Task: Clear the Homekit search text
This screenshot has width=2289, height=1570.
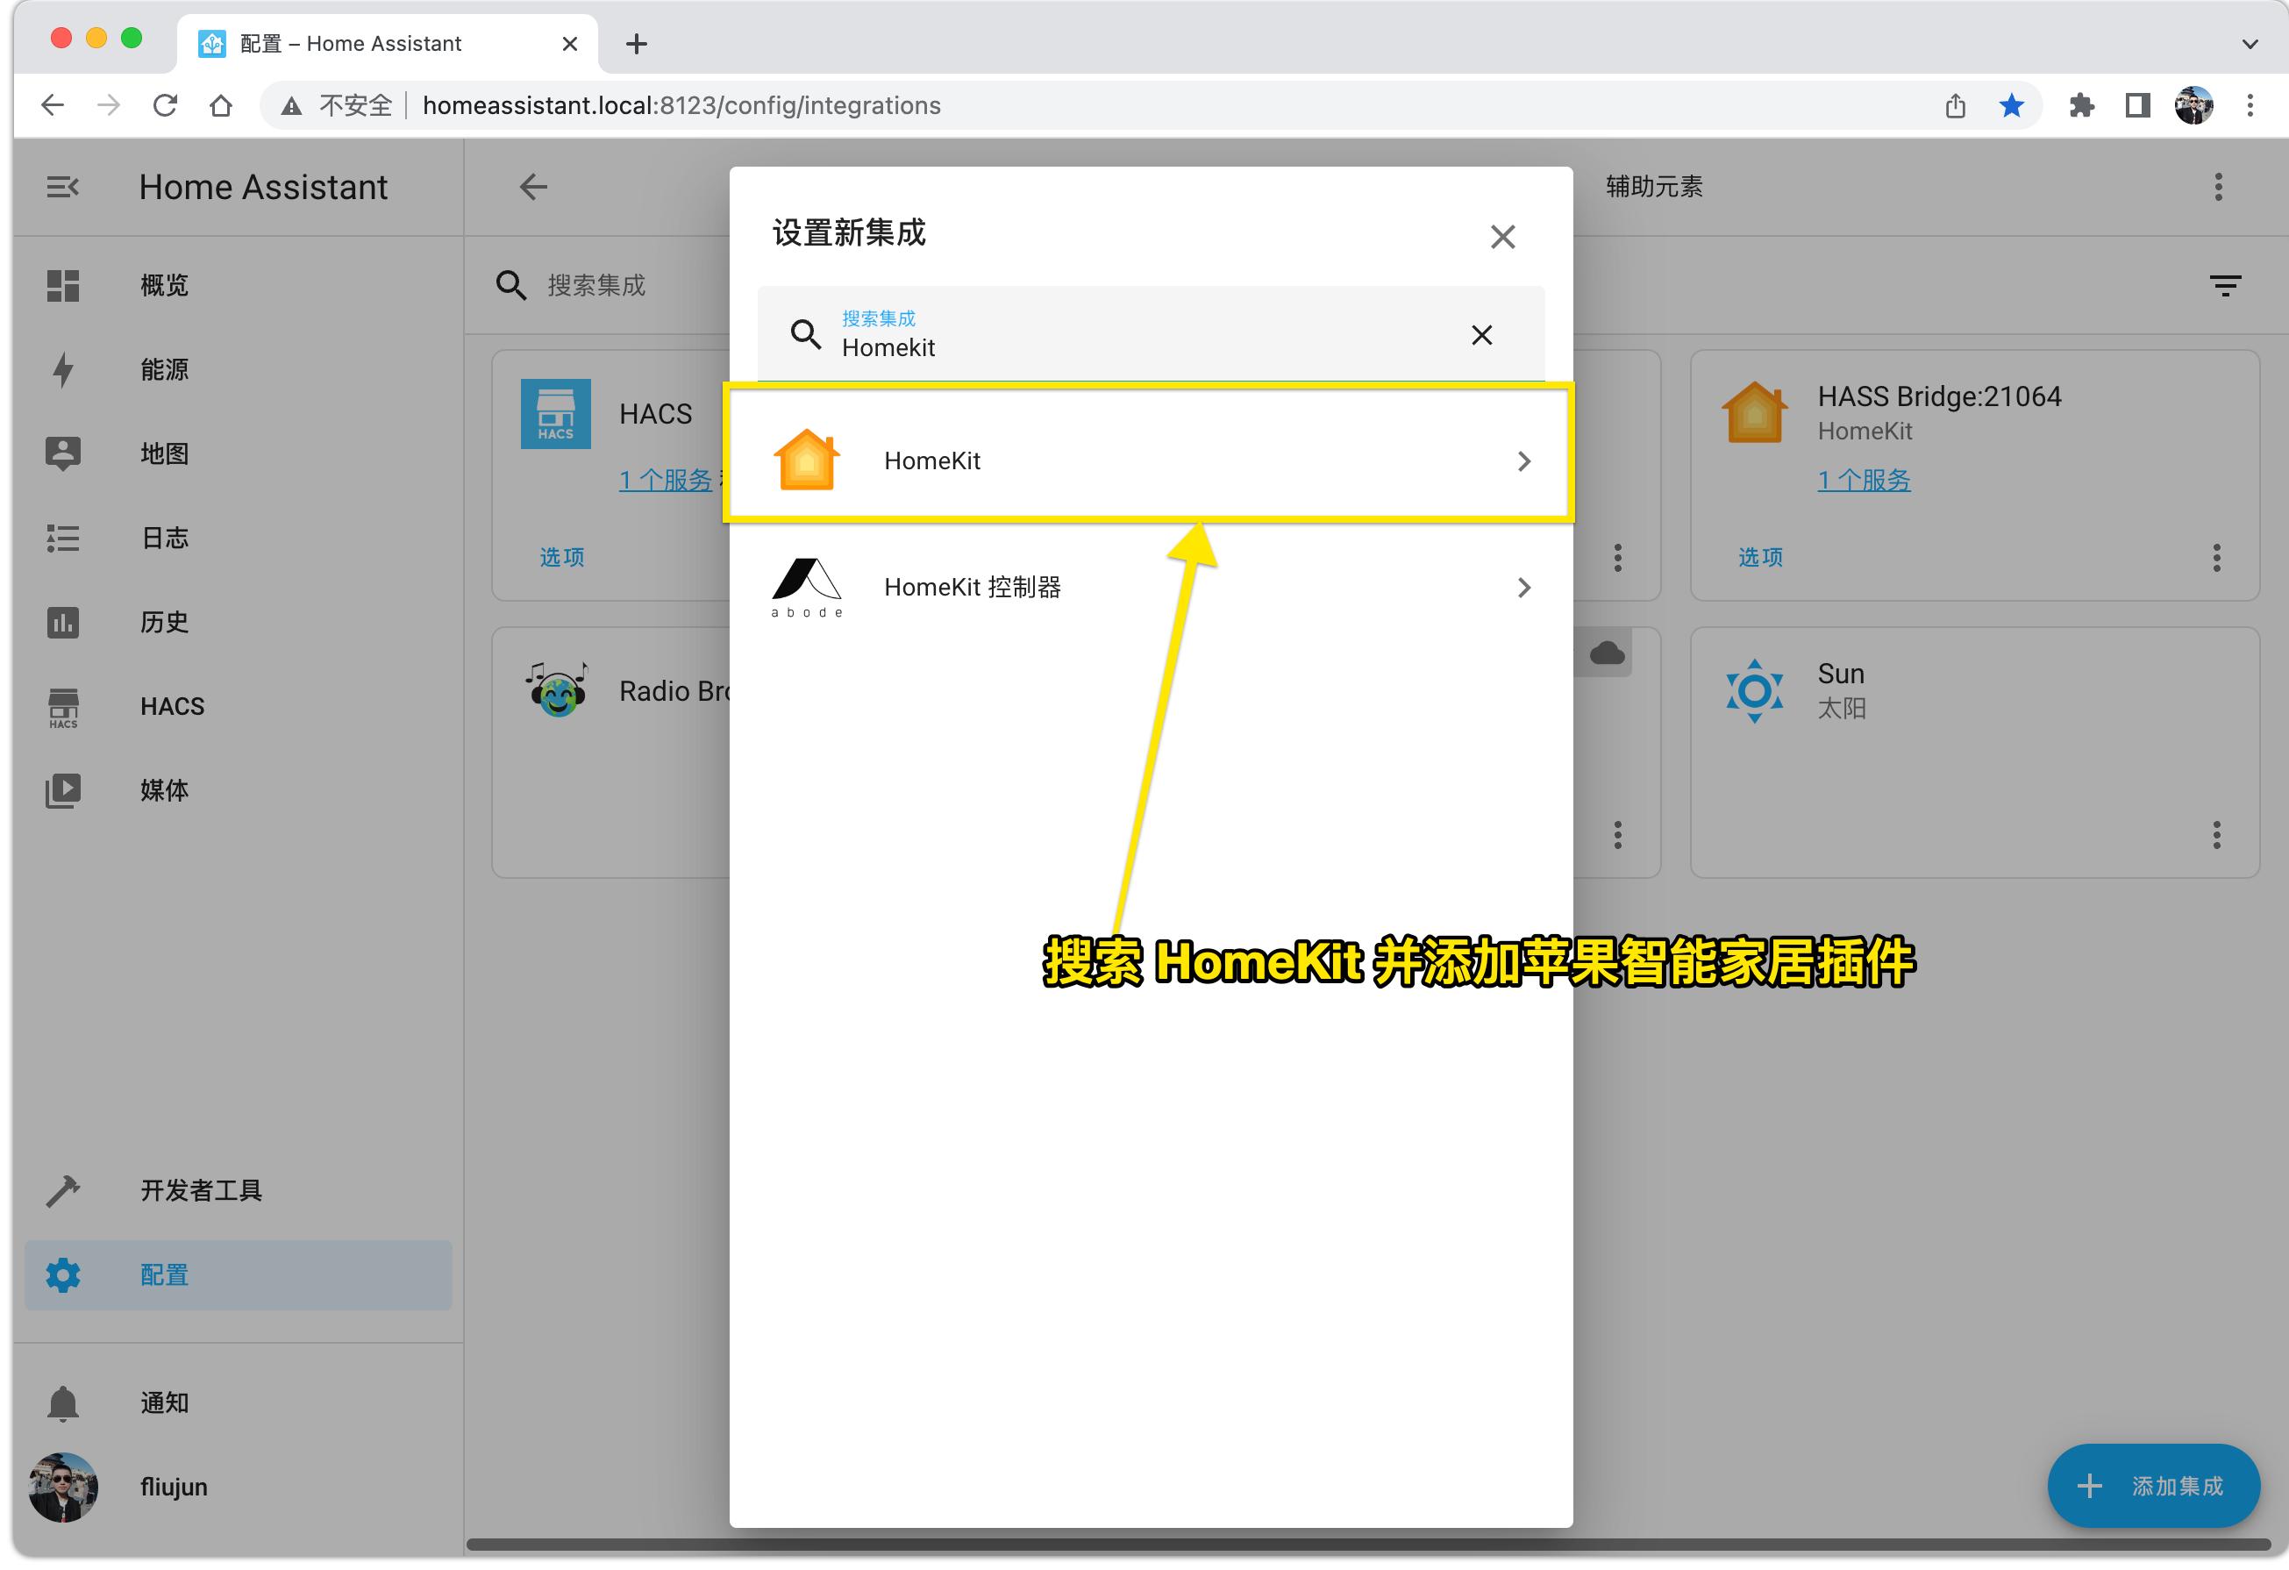Action: [1480, 335]
